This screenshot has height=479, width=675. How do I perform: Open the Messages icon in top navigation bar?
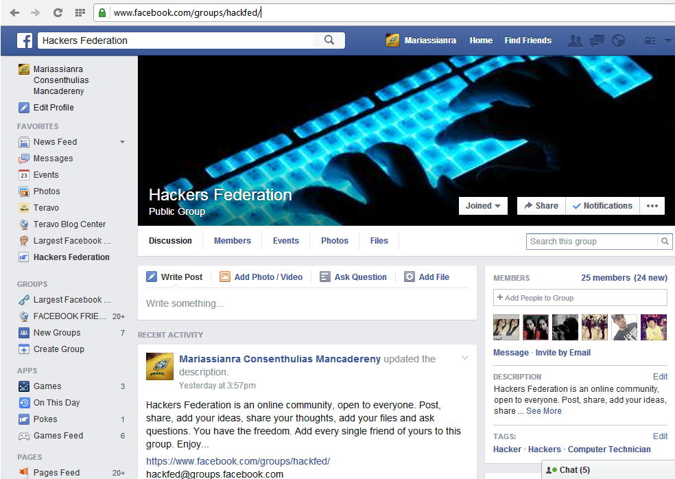coord(597,40)
